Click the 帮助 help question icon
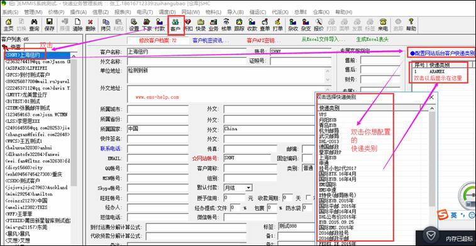The height and width of the screenshot is (246, 476). [x=411, y=25]
